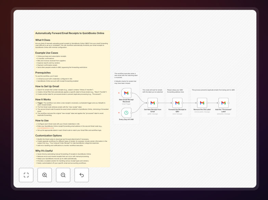Viewport: 268px width, 200px height.
Task: Click the 'Prerequisites' heading
Action: pos(43,72)
